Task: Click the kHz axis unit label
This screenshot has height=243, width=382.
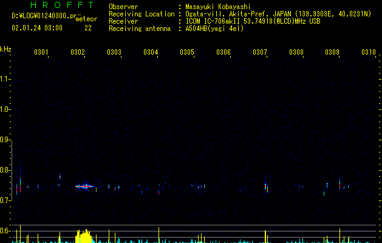Action: [x=5, y=49]
